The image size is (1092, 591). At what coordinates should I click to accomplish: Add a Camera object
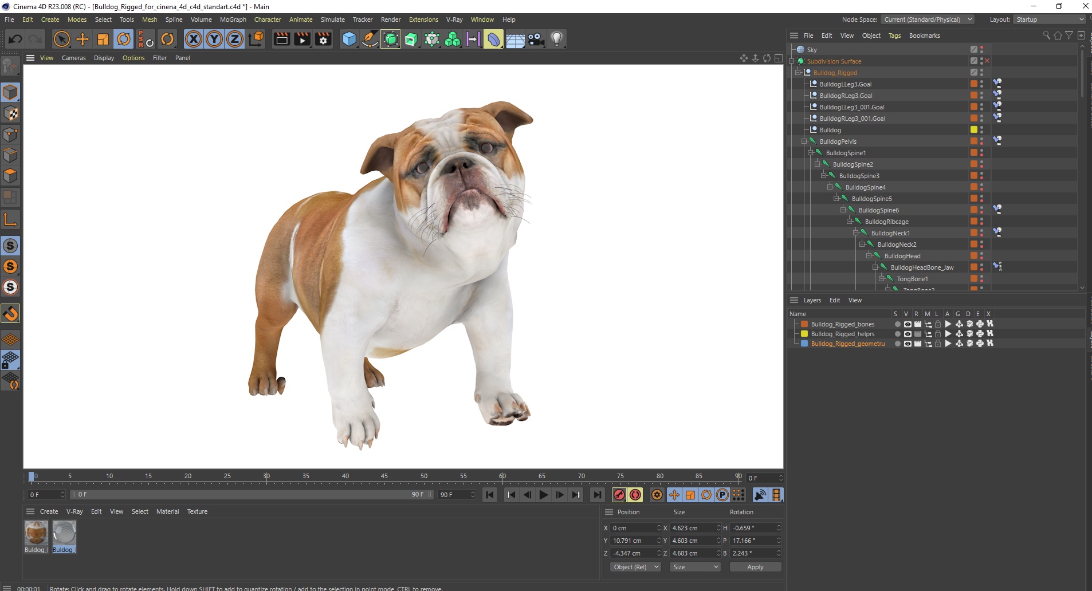[536, 39]
